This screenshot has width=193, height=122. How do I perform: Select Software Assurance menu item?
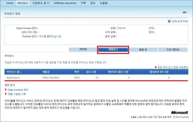pos(65,3)
